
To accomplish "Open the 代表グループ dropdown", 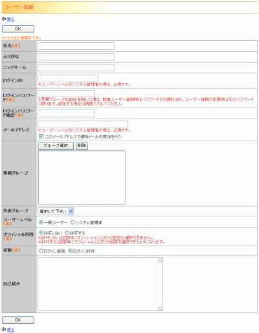I will pyautogui.click(x=56, y=211).
